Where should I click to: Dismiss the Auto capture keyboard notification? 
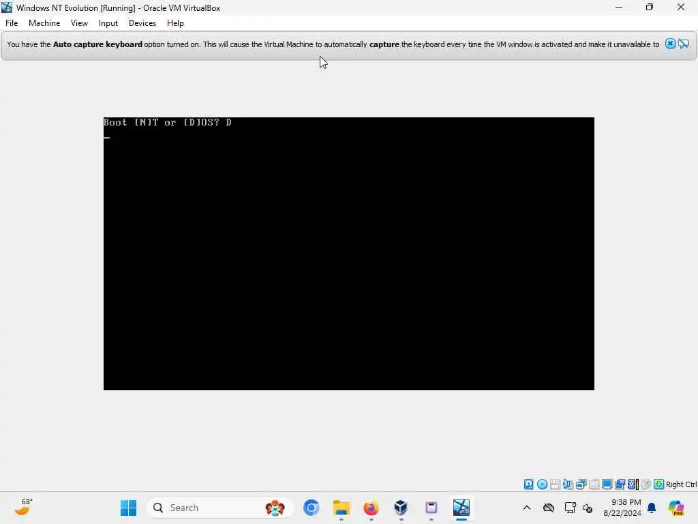click(x=670, y=44)
